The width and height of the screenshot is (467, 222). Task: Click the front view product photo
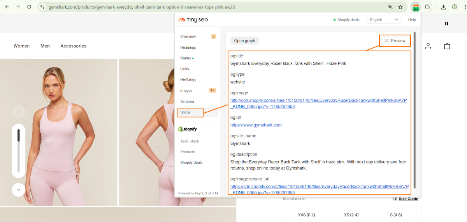tap(59, 132)
